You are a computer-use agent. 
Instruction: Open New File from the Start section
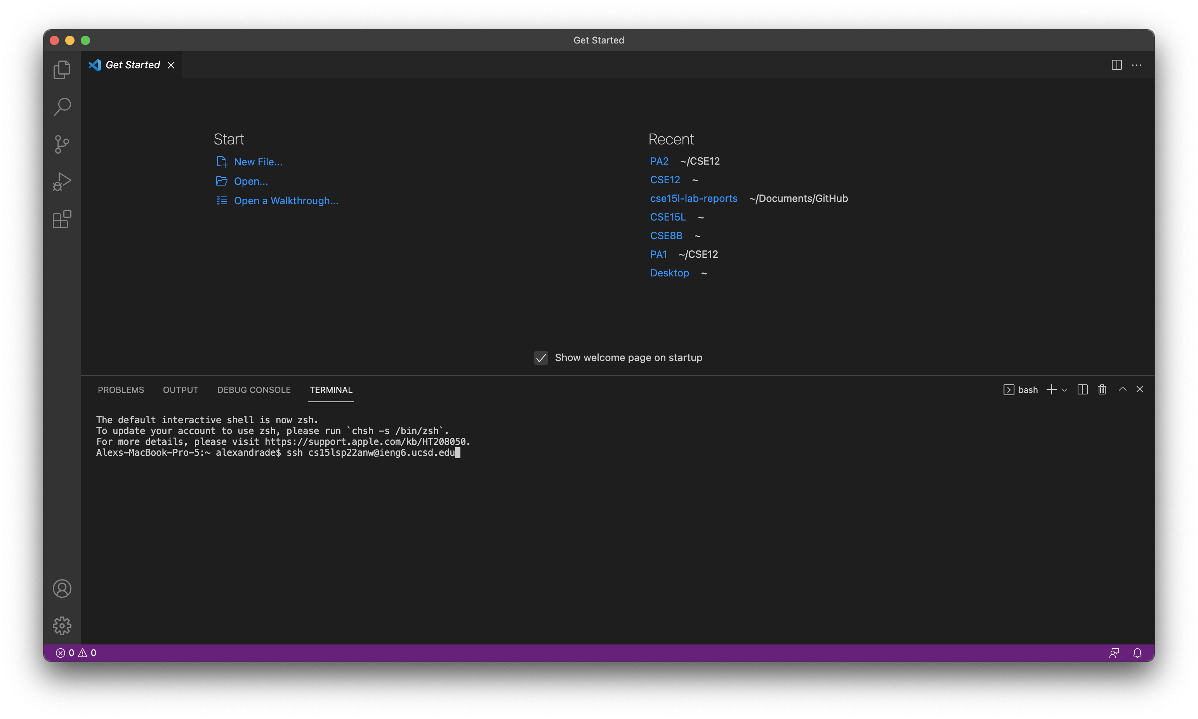pos(258,162)
